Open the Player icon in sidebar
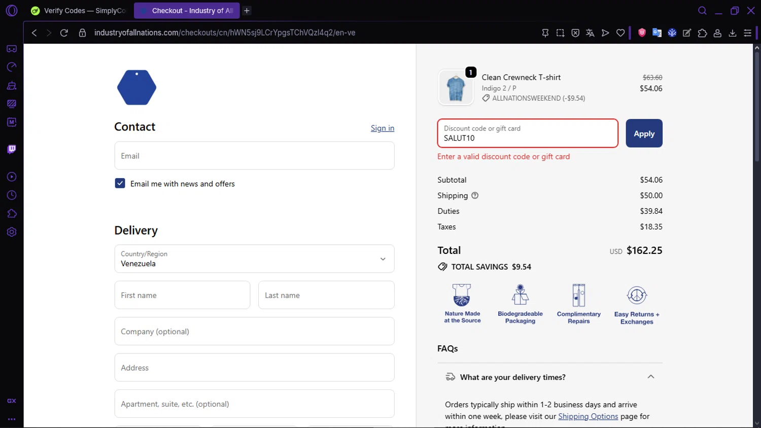This screenshot has height=428, width=761. tap(12, 177)
